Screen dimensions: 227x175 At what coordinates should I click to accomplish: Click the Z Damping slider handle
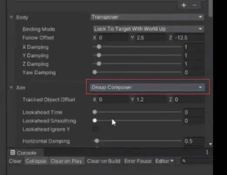99,64
